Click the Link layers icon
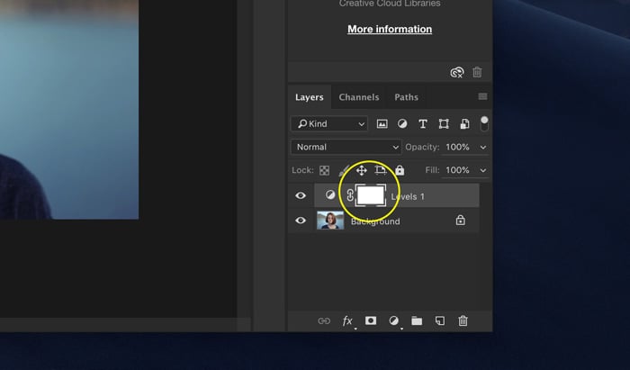Viewport: 630px width, 370px height. [x=324, y=321]
